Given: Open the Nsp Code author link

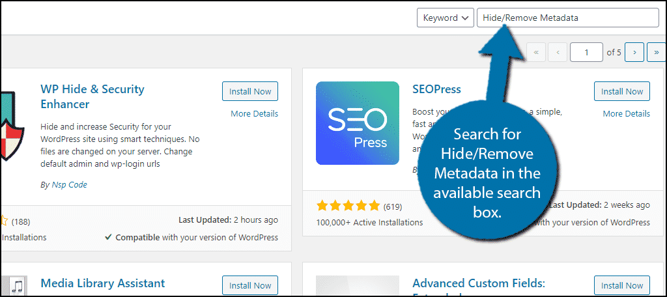Looking at the screenshot, I should (68, 185).
